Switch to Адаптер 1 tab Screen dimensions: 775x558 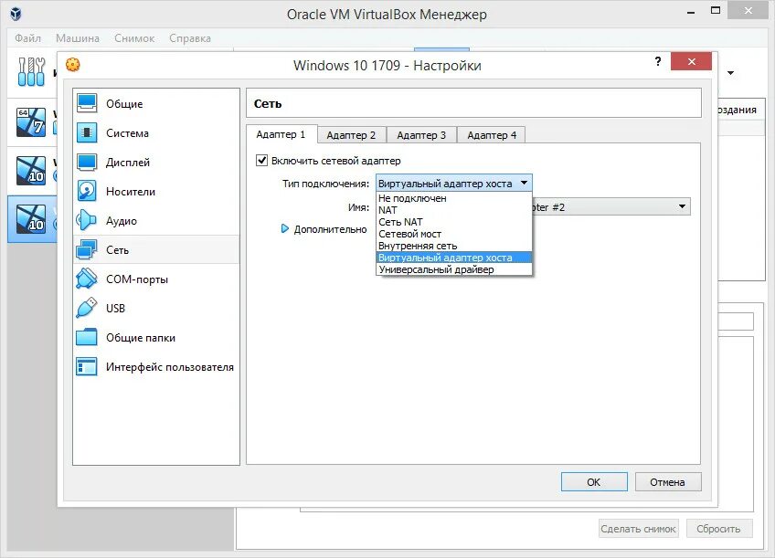coord(281,134)
